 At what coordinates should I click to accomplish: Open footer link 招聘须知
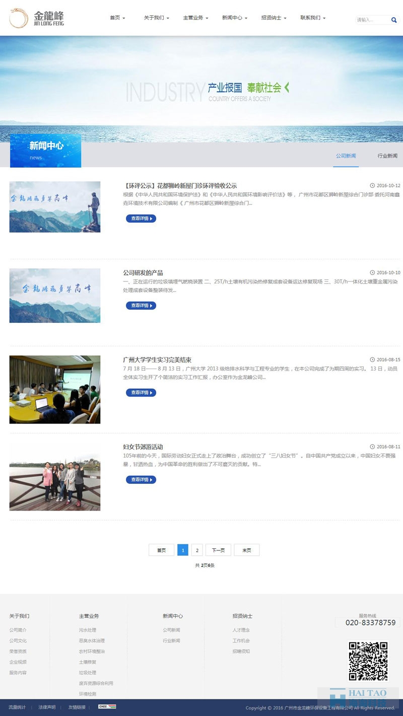241,652
